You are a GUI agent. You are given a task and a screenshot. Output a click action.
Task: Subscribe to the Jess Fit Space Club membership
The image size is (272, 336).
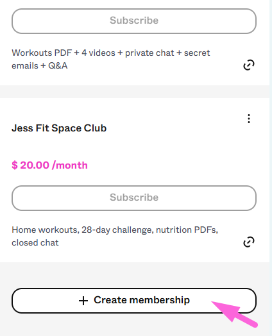tap(134, 198)
